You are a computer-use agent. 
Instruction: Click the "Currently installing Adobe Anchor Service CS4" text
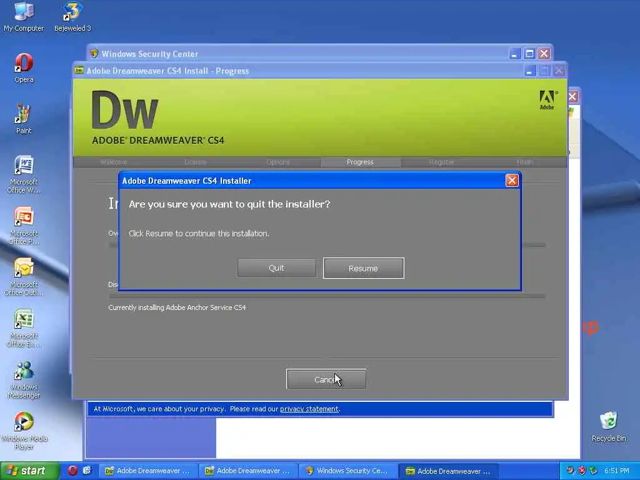(177, 307)
